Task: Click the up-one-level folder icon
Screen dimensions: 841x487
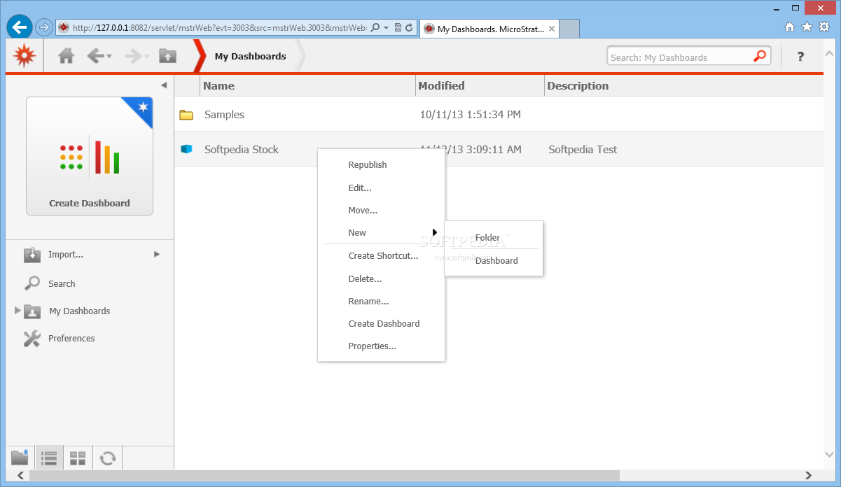Action: [x=167, y=56]
